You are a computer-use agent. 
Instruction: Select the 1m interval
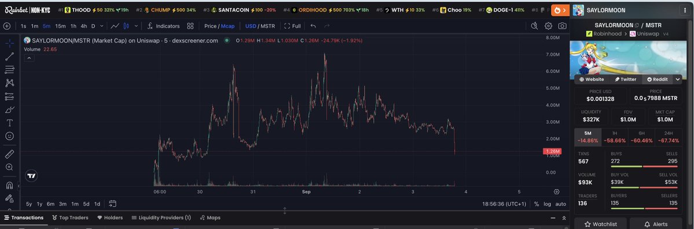tap(35, 26)
